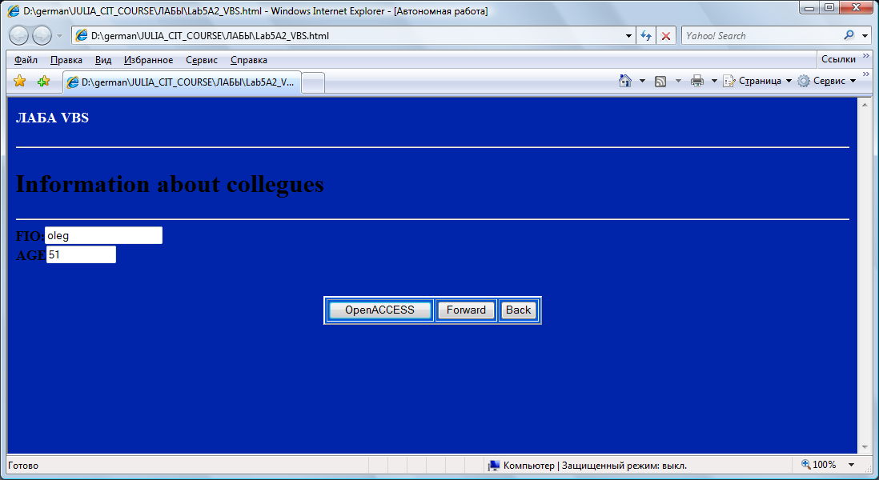This screenshot has height=480, width=879.
Task: Open the recent pages dropdown arrow
Action: click(59, 36)
